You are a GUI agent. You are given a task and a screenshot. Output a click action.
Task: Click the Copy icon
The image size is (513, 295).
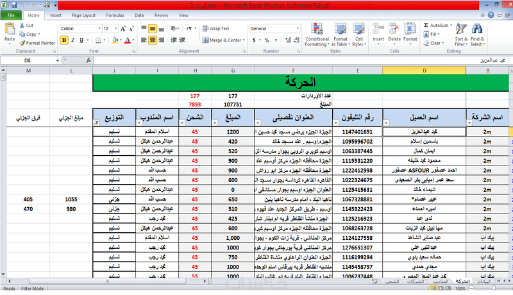click(22, 34)
